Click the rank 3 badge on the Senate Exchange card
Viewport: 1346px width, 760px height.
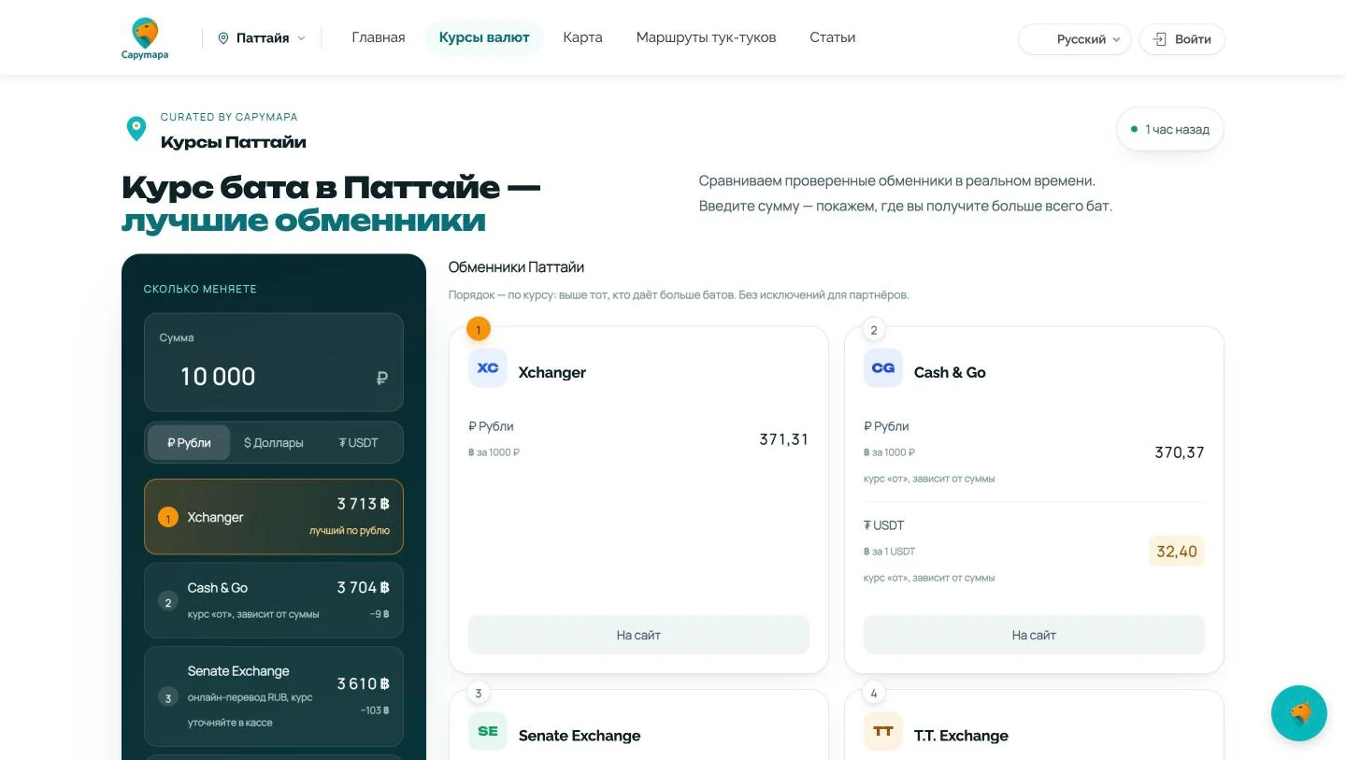[479, 693]
